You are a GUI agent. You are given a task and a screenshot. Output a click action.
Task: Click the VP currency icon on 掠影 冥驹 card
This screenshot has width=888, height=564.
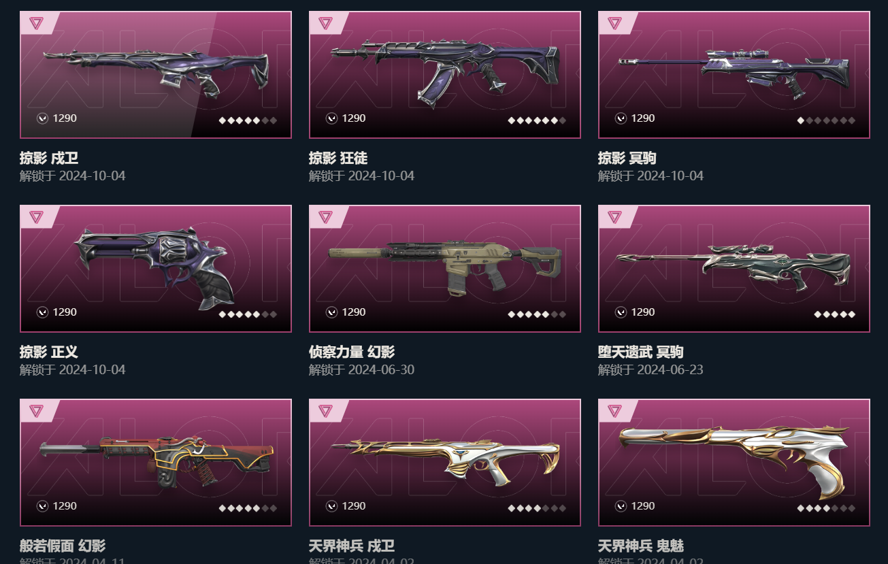pyautogui.click(x=621, y=118)
